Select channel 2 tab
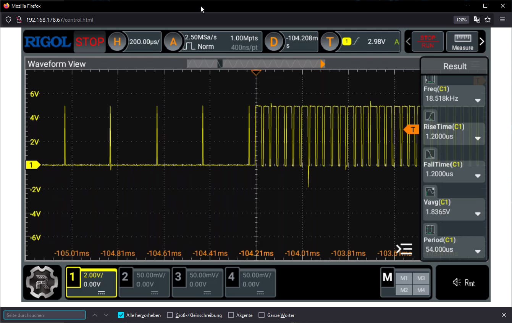Viewport: 512px width, 323px height. [x=144, y=282]
